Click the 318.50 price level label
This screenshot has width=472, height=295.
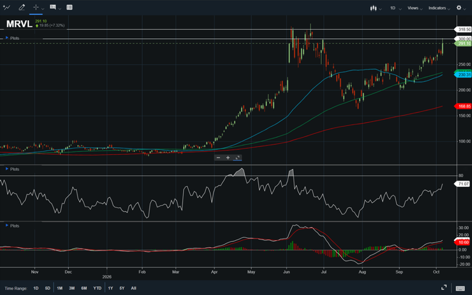463,29
